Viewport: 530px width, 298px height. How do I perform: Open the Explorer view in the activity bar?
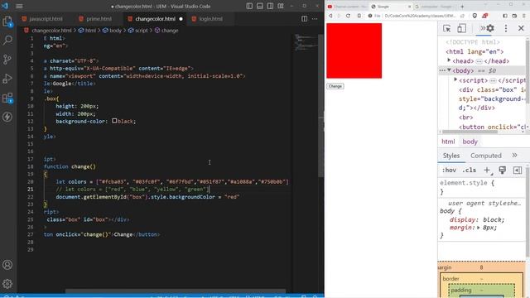coord(7,22)
